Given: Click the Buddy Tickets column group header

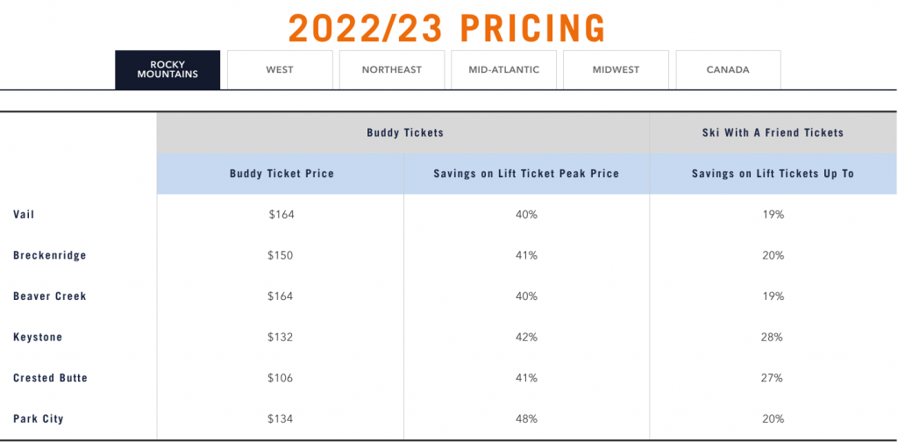Looking at the screenshot, I should (404, 133).
